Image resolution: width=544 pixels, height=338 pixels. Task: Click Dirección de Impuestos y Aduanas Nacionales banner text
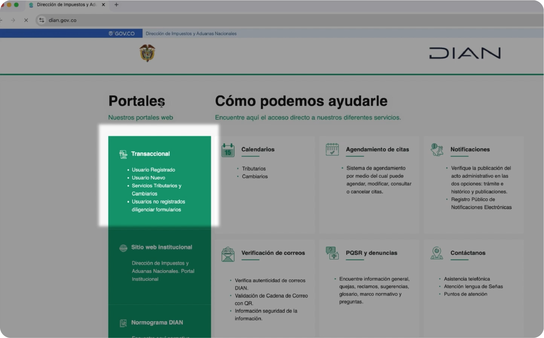coord(191,33)
